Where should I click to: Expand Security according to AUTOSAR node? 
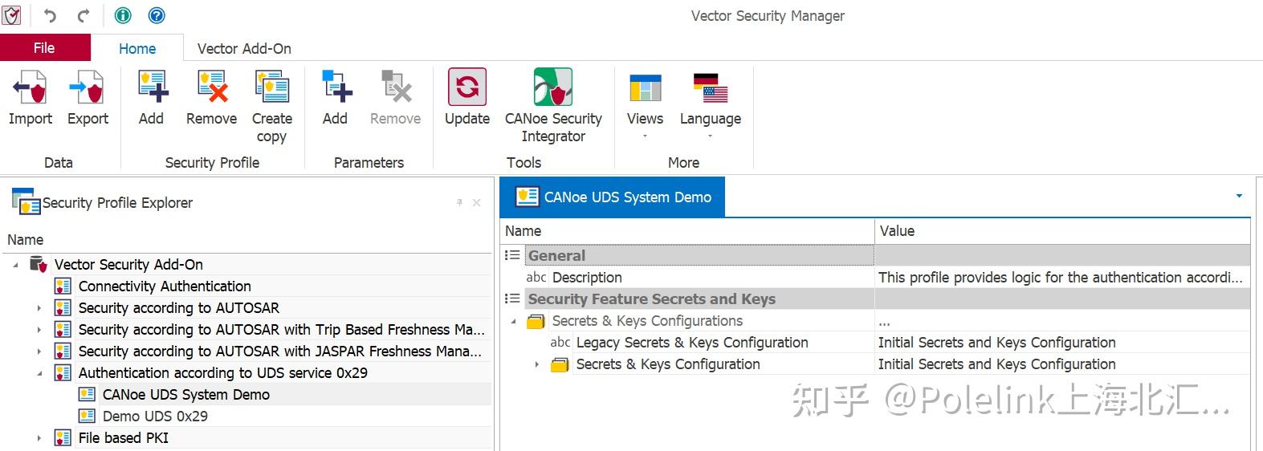[39, 308]
